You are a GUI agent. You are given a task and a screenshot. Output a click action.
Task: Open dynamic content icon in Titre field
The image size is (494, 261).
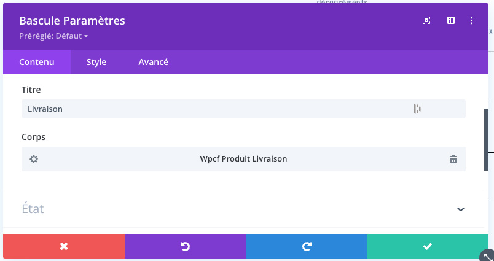click(x=417, y=109)
